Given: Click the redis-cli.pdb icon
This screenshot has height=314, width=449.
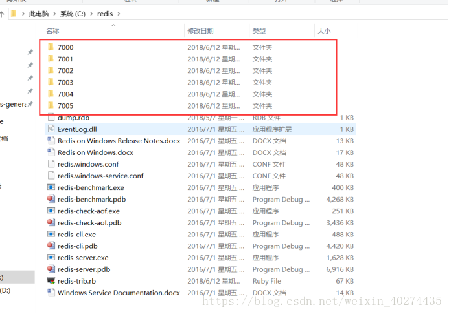Looking at the screenshot, I should tap(51, 246).
